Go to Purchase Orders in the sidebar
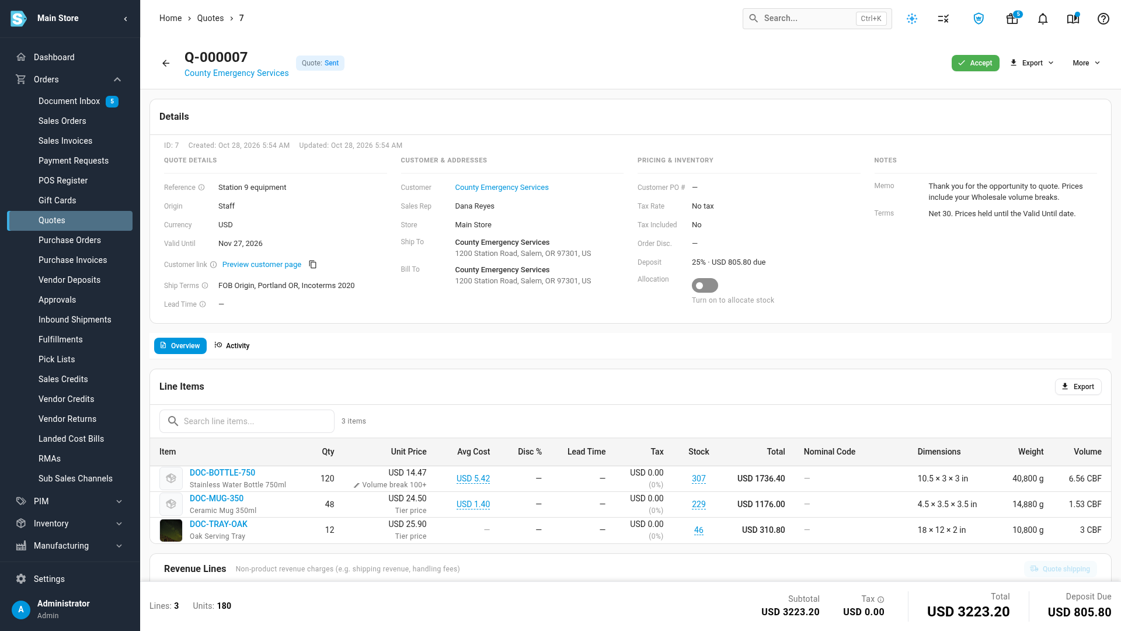The image size is (1121, 631). (70, 240)
